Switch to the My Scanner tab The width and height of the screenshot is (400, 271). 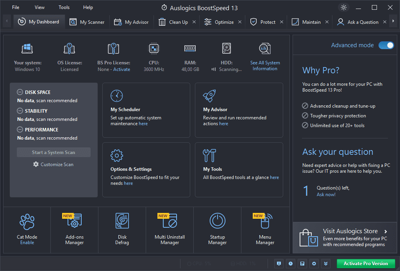point(87,22)
